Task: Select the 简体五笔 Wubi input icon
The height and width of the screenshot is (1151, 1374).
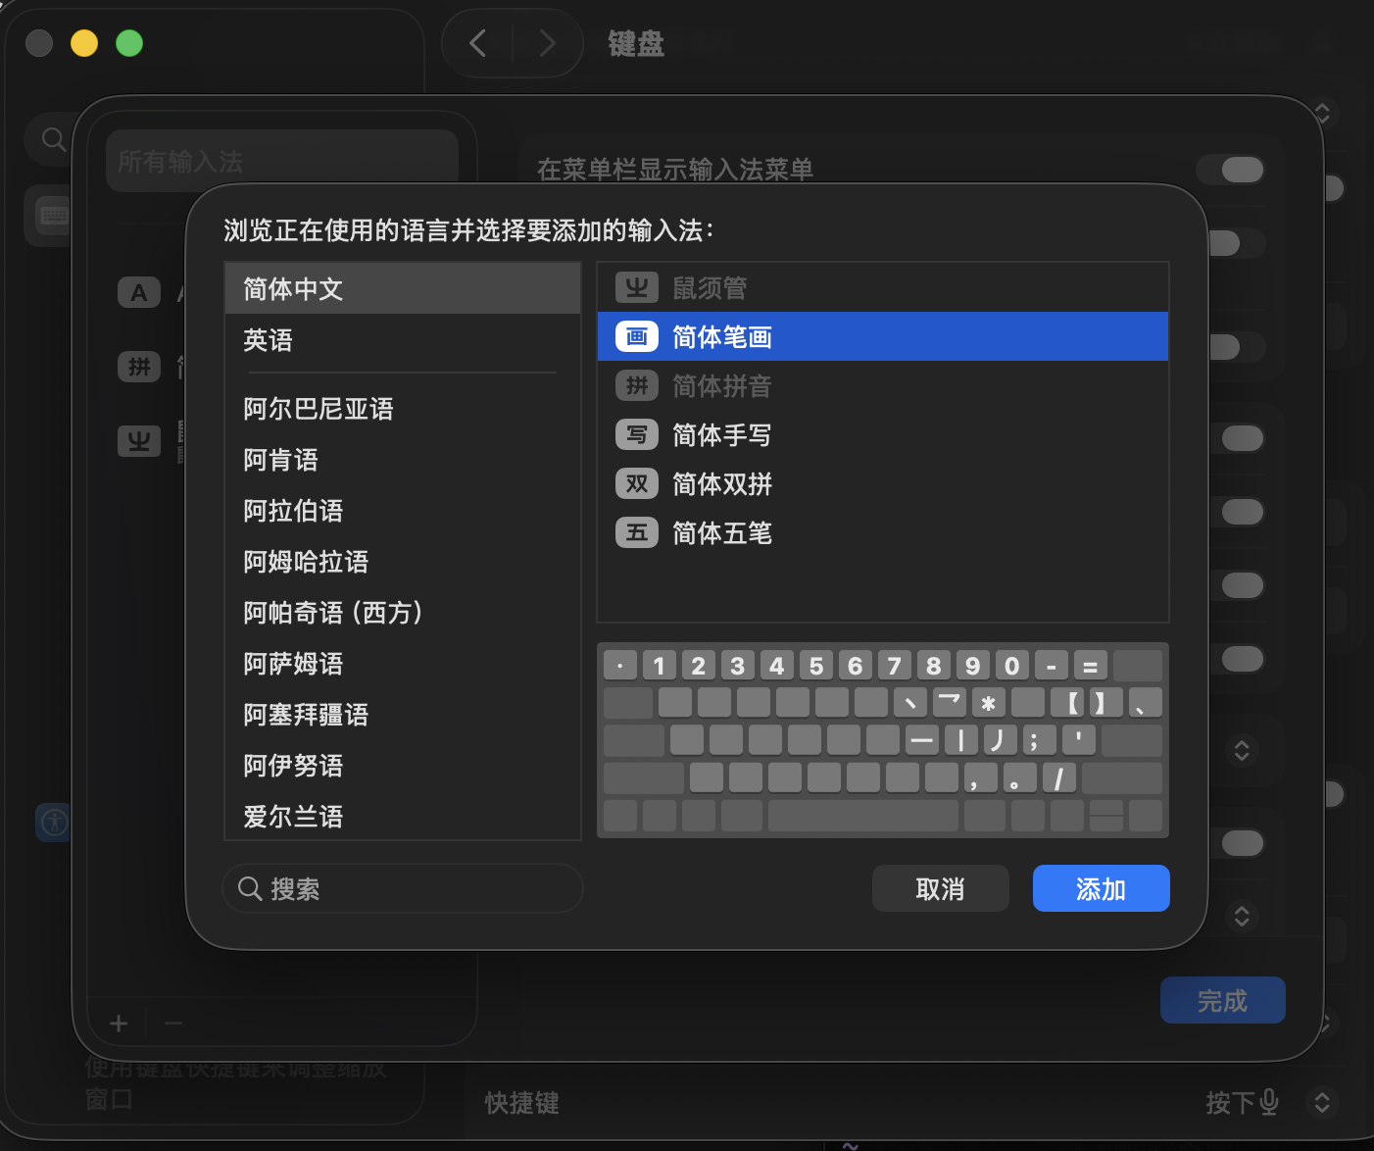Action: (x=636, y=532)
